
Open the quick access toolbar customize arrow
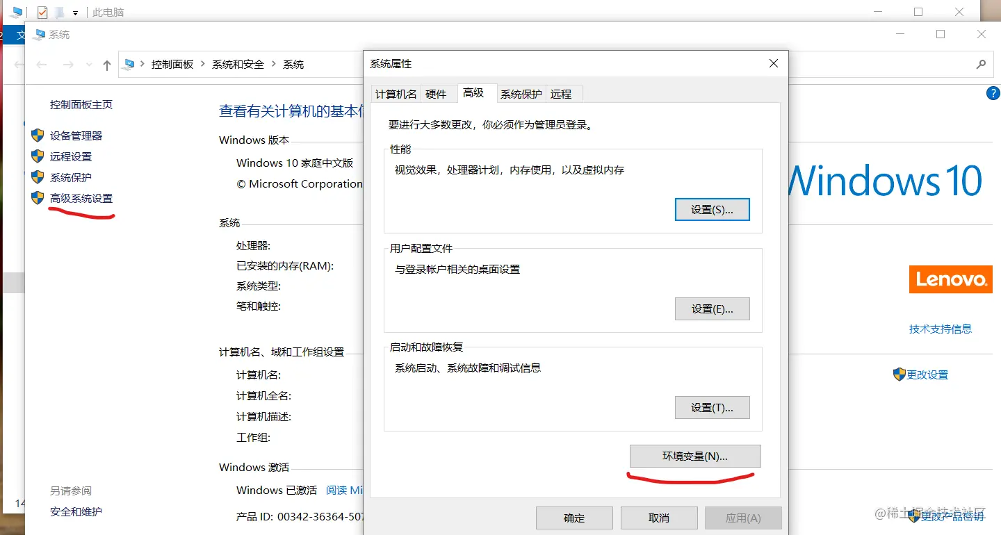pos(75,13)
